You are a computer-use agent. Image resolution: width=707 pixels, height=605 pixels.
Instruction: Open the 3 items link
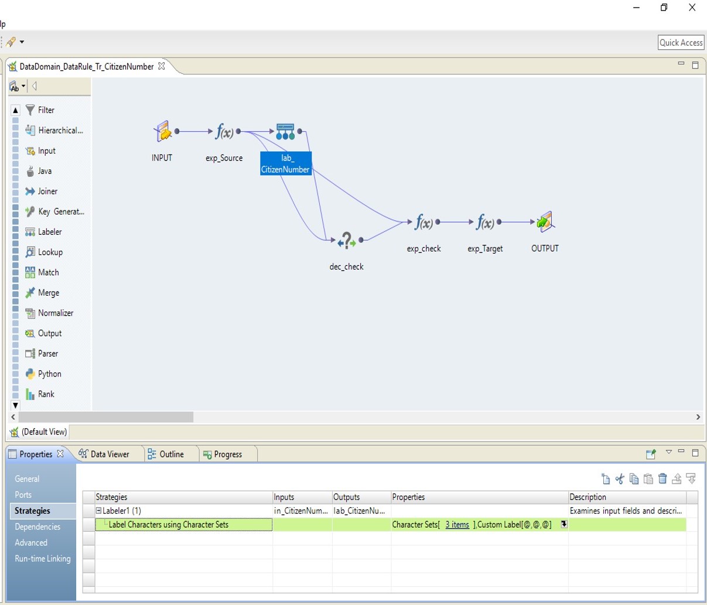click(457, 525)
